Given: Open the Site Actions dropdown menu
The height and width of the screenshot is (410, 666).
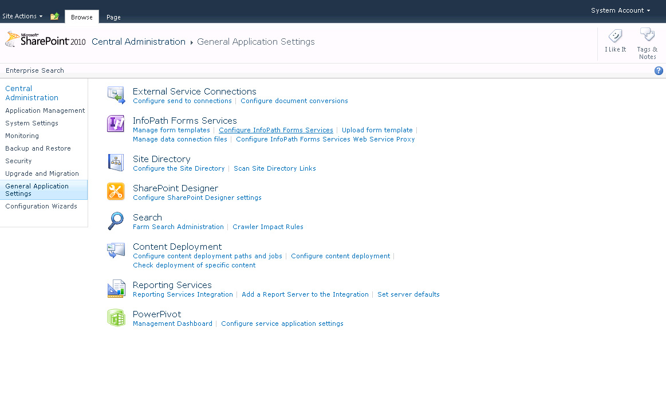Looking at the screenshot, I should tap(22, 16).
